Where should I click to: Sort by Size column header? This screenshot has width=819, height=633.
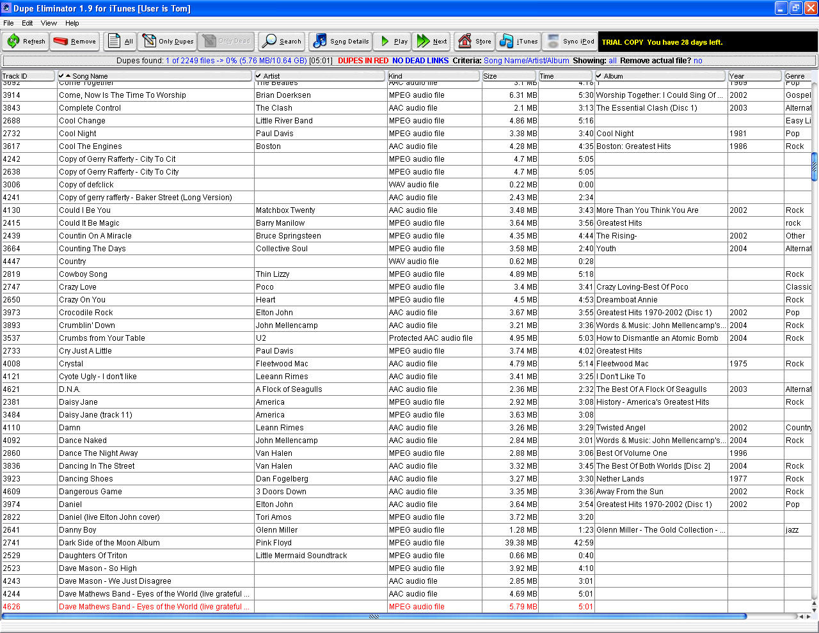[510, 76]
